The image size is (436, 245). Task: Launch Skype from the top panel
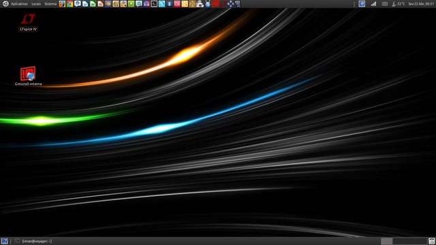pyautogui.click(x=162, y=4)
